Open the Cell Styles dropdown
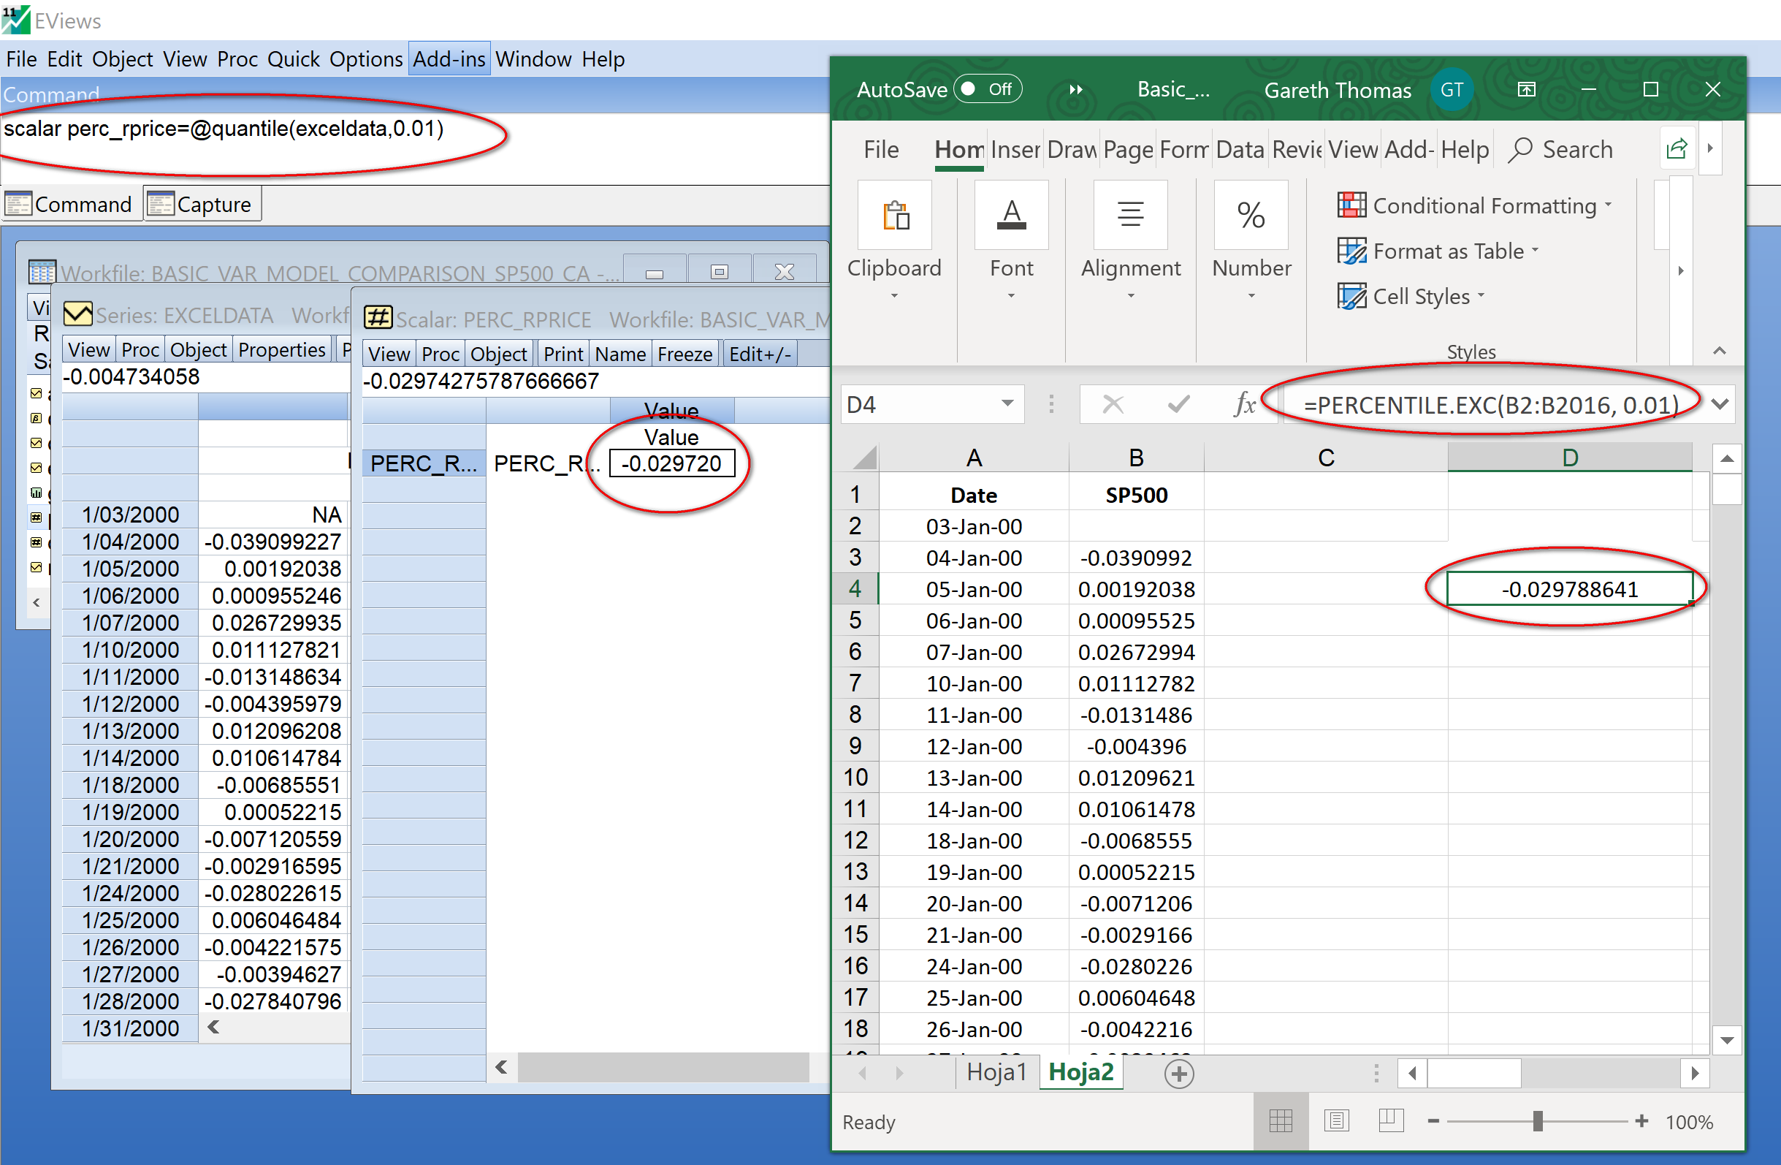The width and height of the screenshot is (1781, 1165). [1480, 297]
